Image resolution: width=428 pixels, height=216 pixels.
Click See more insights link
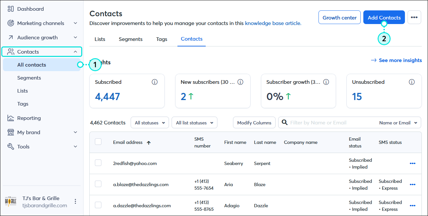(x=400, y=60)
